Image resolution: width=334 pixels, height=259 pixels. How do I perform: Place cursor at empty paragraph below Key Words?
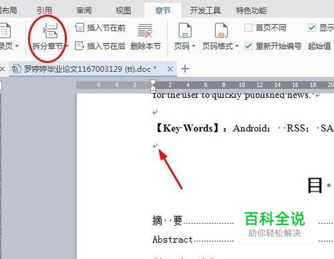click(155, 146)
